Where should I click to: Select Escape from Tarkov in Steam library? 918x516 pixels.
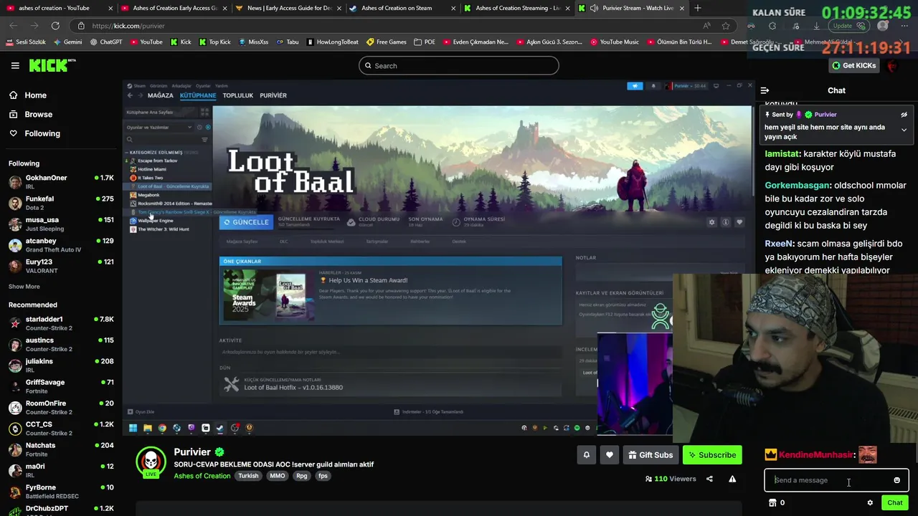tap(157, 161)
